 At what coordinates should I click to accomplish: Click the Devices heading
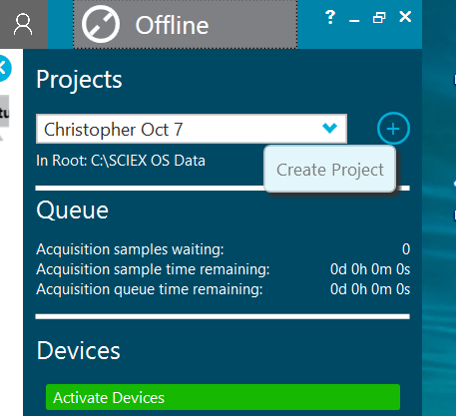pyautogui.click(x=79, y=351)
